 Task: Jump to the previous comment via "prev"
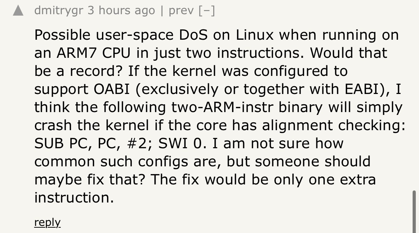tap(181, 11)
